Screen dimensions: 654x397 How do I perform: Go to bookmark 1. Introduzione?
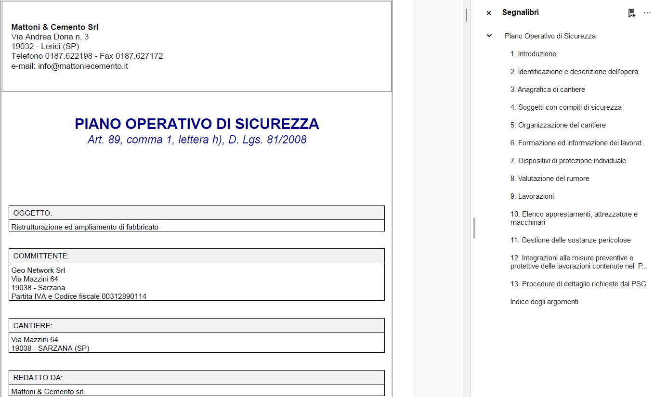tap(533, 54)
